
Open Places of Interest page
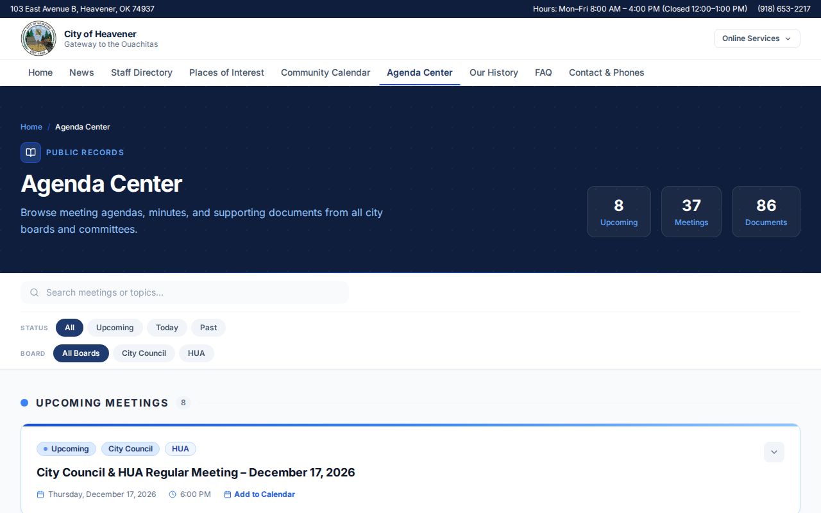point(226,72)
